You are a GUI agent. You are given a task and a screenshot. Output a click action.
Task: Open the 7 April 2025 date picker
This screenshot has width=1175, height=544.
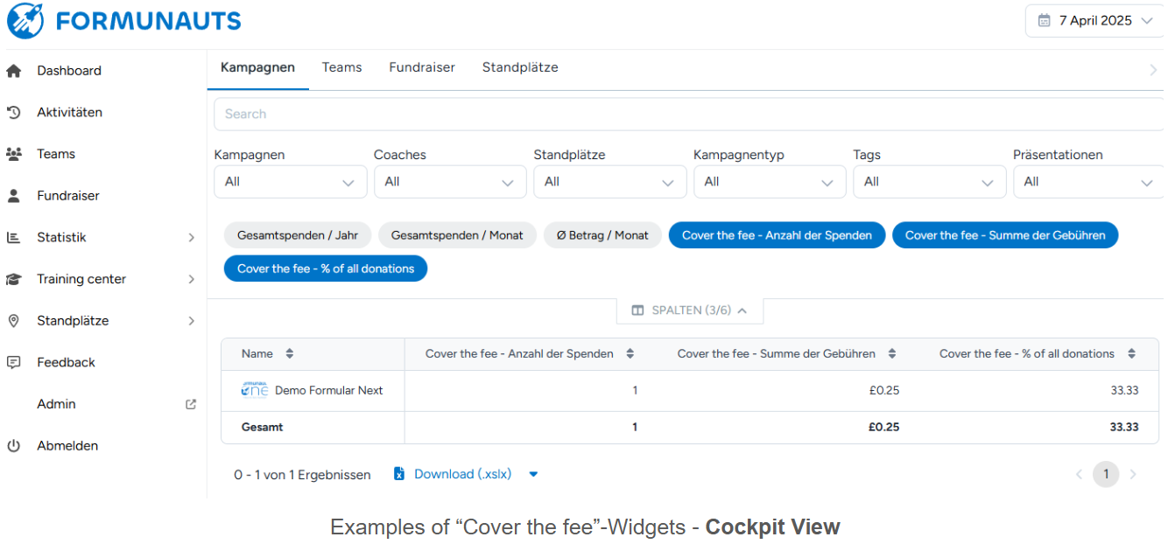[1094, 21]
